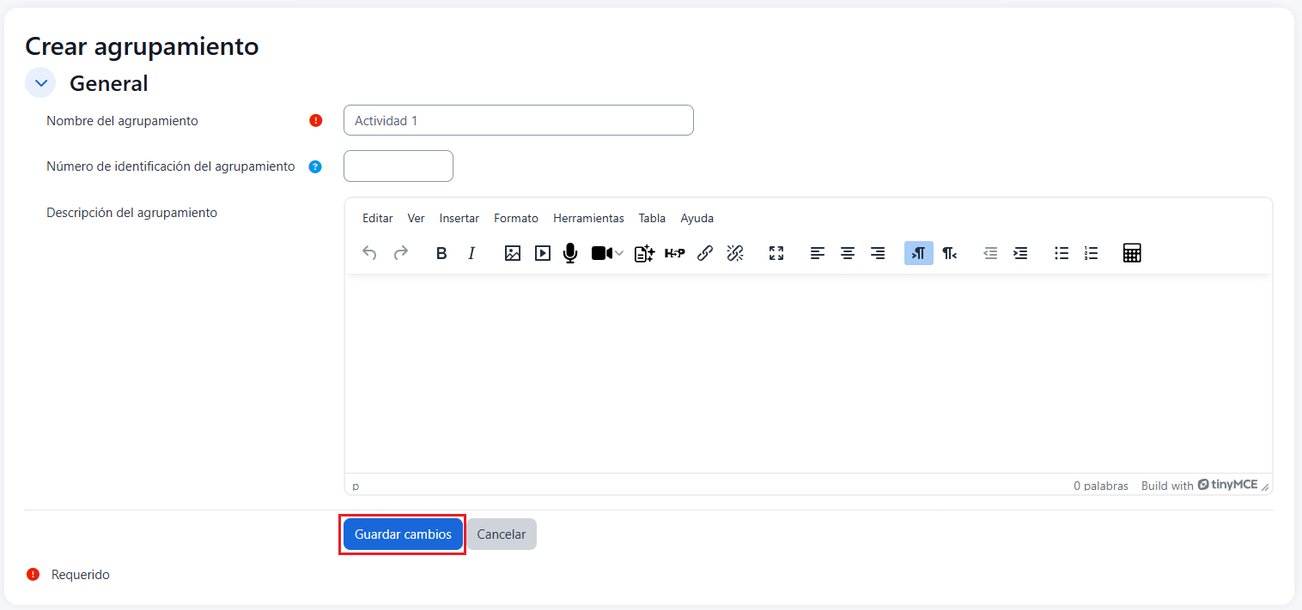The width and height of the screenshot is (1302, 610).
Task: Click the insert link chain icon
Action: (705, 253)
